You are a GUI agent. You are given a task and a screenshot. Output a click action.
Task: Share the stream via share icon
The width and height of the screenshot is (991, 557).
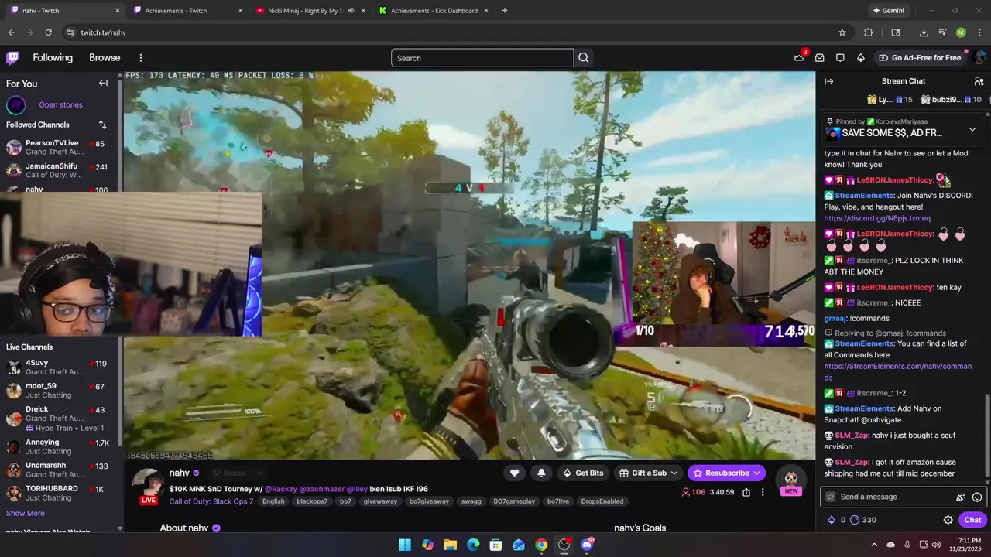746,492
